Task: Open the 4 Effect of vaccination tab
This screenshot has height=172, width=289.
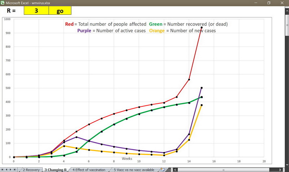Action: (89, 169)
